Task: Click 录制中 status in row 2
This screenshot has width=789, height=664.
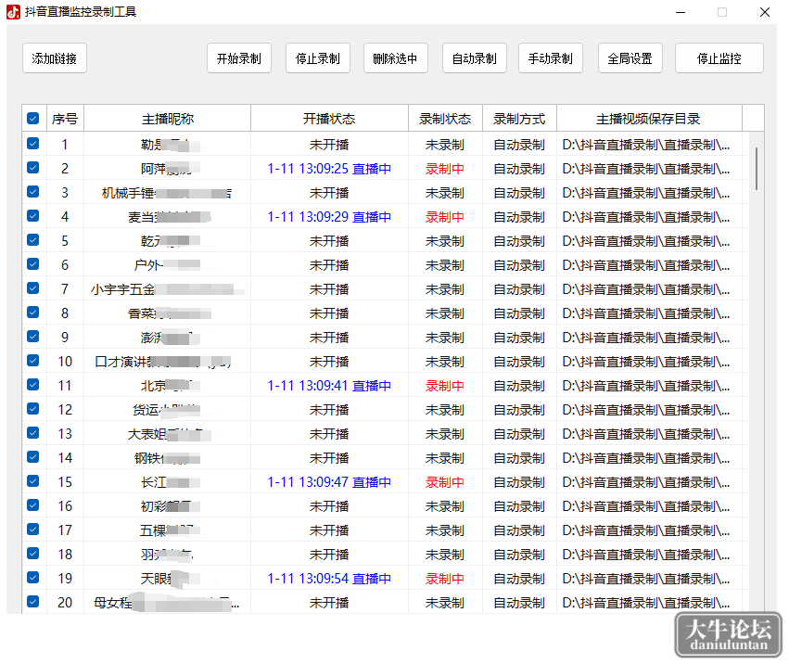Action: [445, 169]
